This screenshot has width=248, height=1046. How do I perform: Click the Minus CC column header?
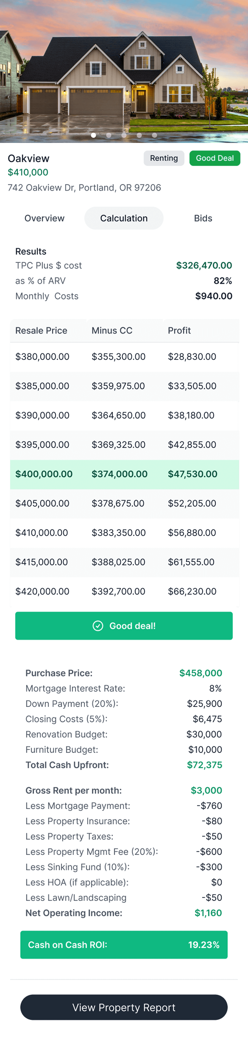pyautogui.click(x=112, y=330)
